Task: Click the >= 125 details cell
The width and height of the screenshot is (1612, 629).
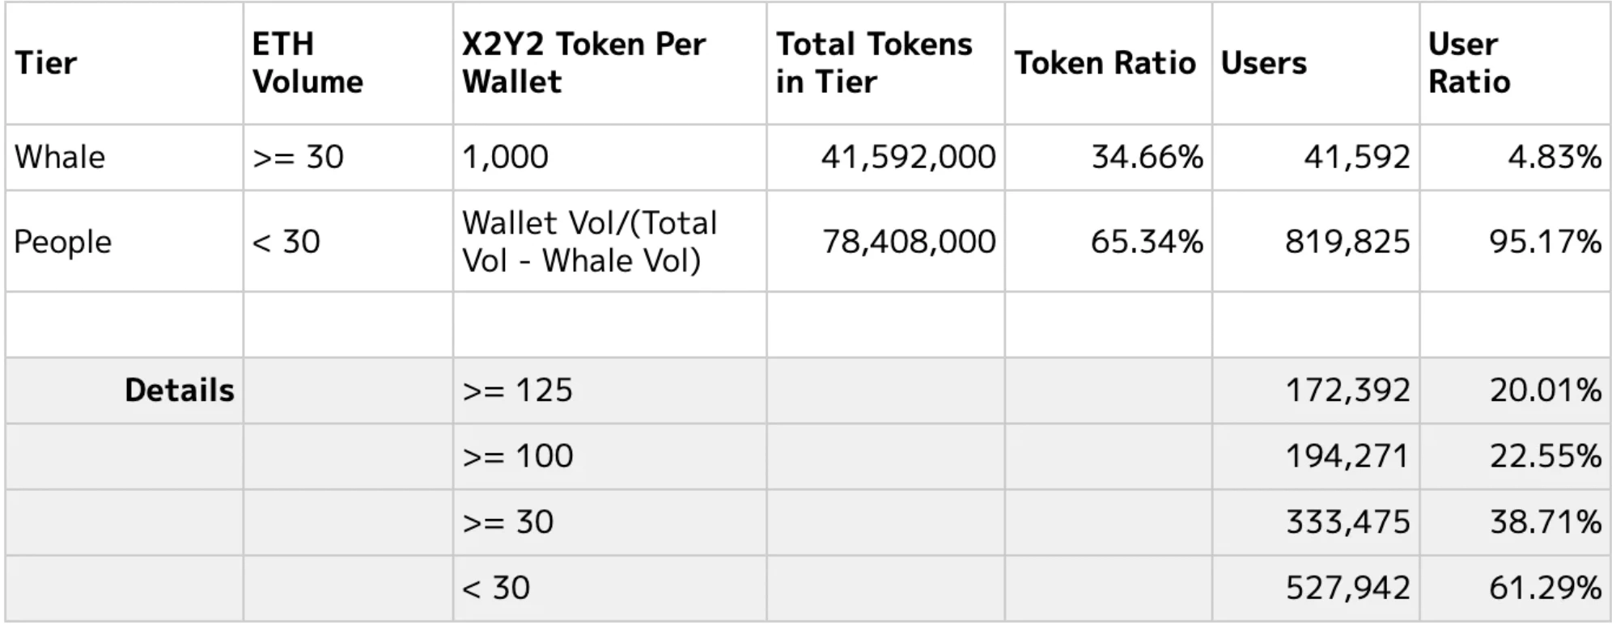Action: [x=517, y=390]
